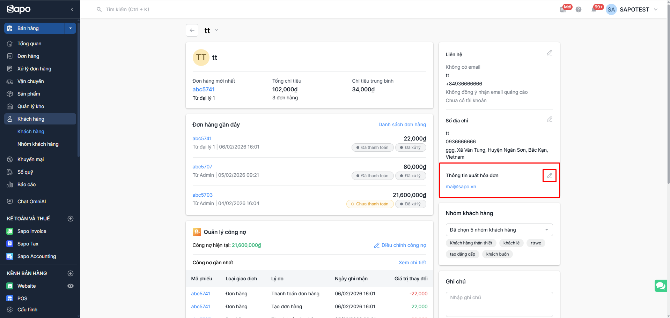
Task: Open order abc5703 from recent orders
Action: point(203,195)
